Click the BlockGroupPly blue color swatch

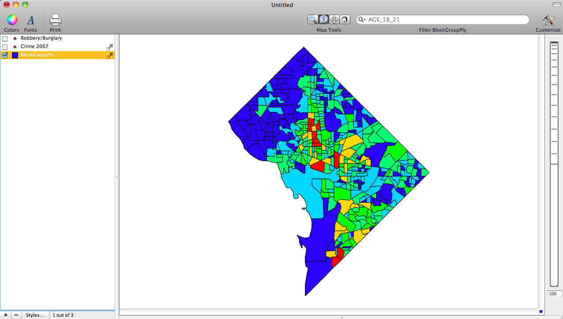click(x=15, y=55)
